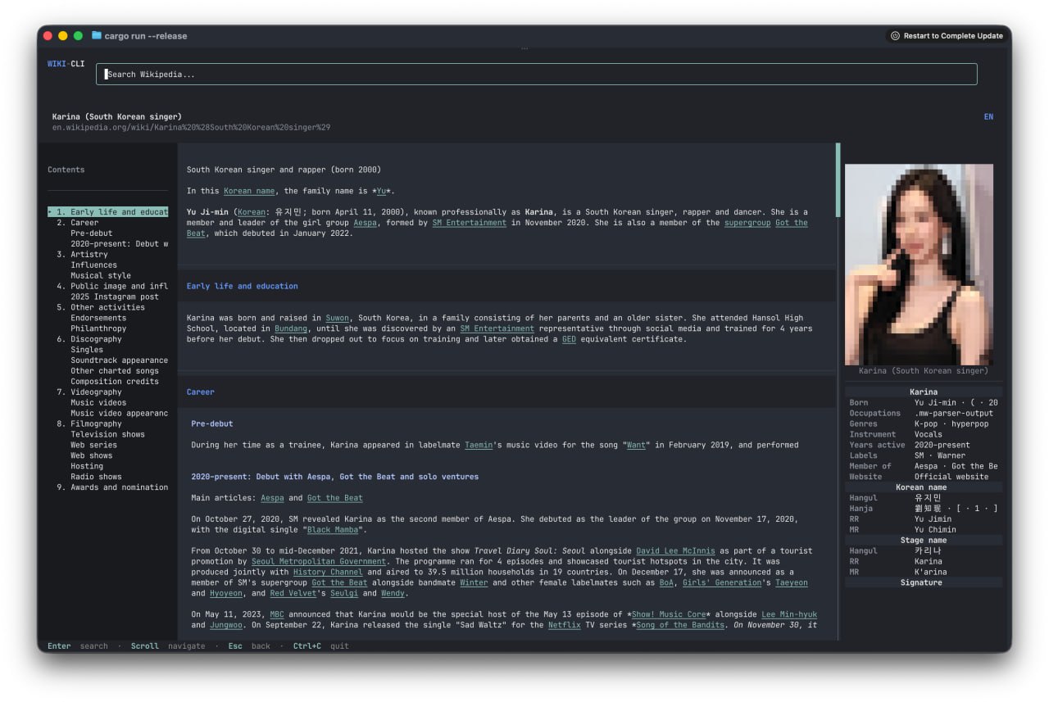Screen dimensions: 1049x702
Task: Go to 3. Artistry in Contents
Action: (83, 255)
